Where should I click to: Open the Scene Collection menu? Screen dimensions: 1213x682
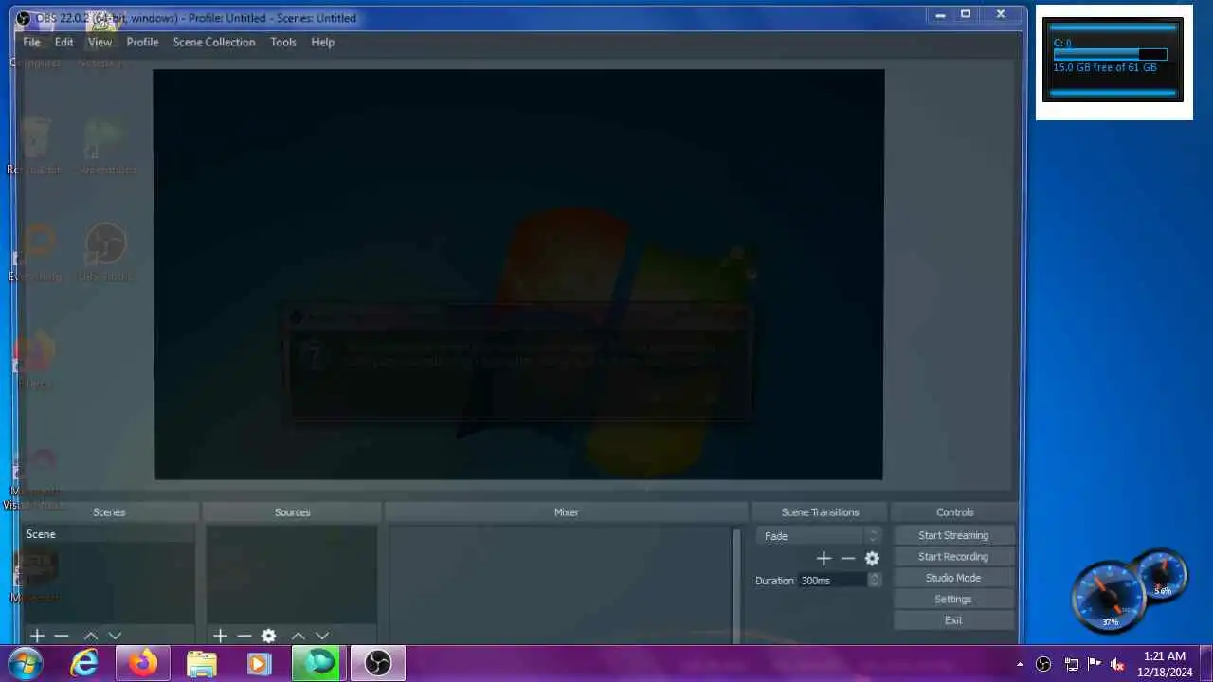click(x=214, y=42)
